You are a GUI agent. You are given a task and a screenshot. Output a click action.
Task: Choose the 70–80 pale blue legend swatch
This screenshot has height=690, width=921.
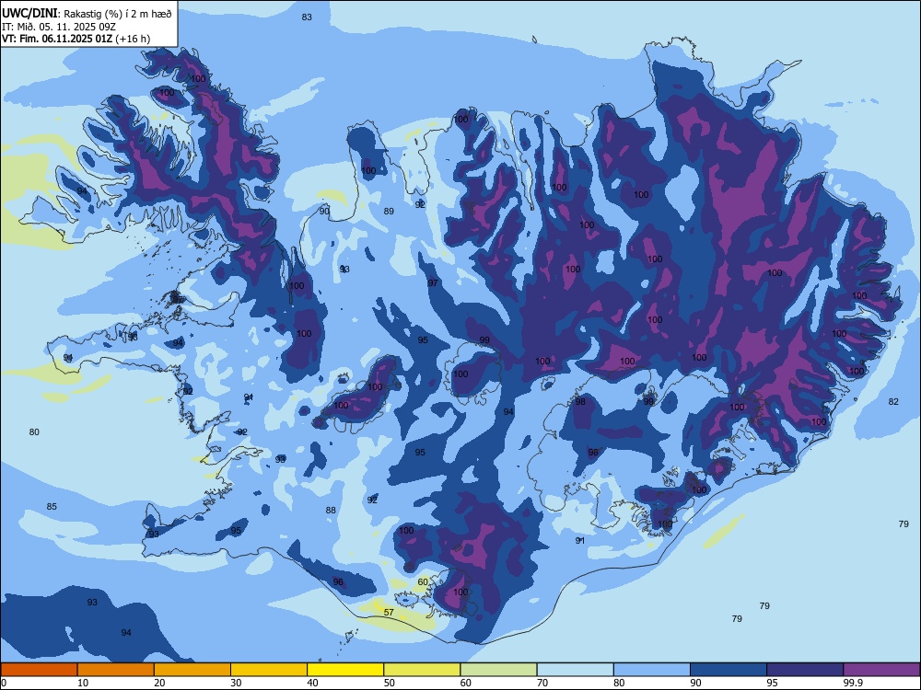tap(575, 670)
